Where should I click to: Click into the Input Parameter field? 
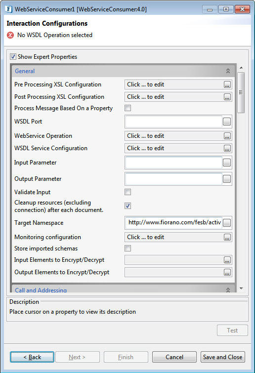174,163
